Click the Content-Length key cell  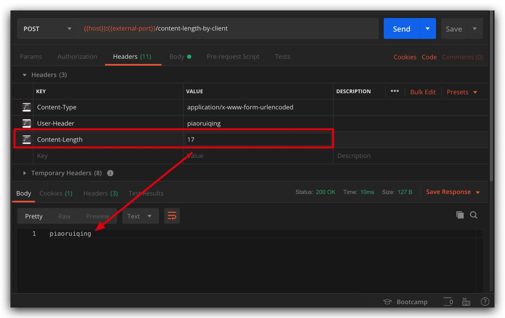[108, 140]
